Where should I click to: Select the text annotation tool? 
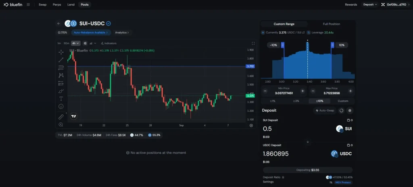61,99
